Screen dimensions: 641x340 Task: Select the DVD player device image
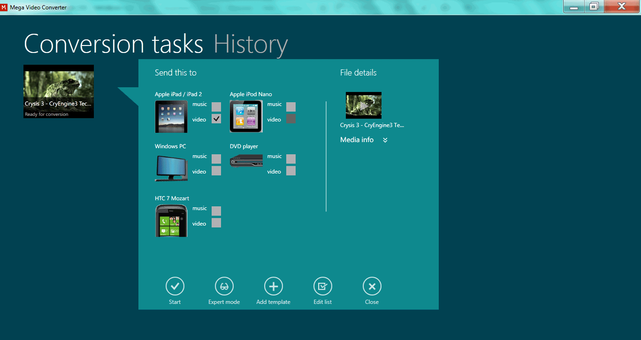pos(246,162)
